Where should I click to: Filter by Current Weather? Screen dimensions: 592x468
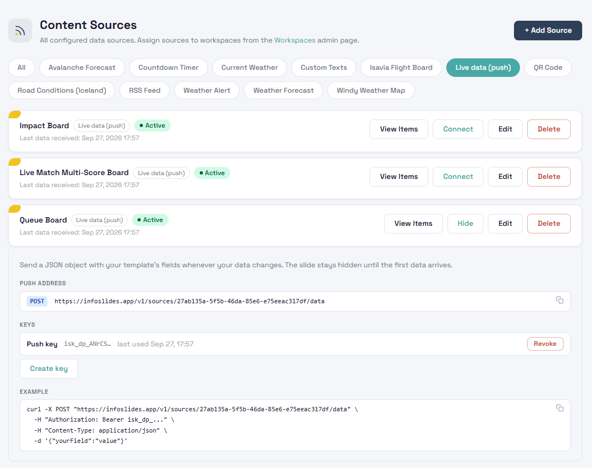coord(249,68)
